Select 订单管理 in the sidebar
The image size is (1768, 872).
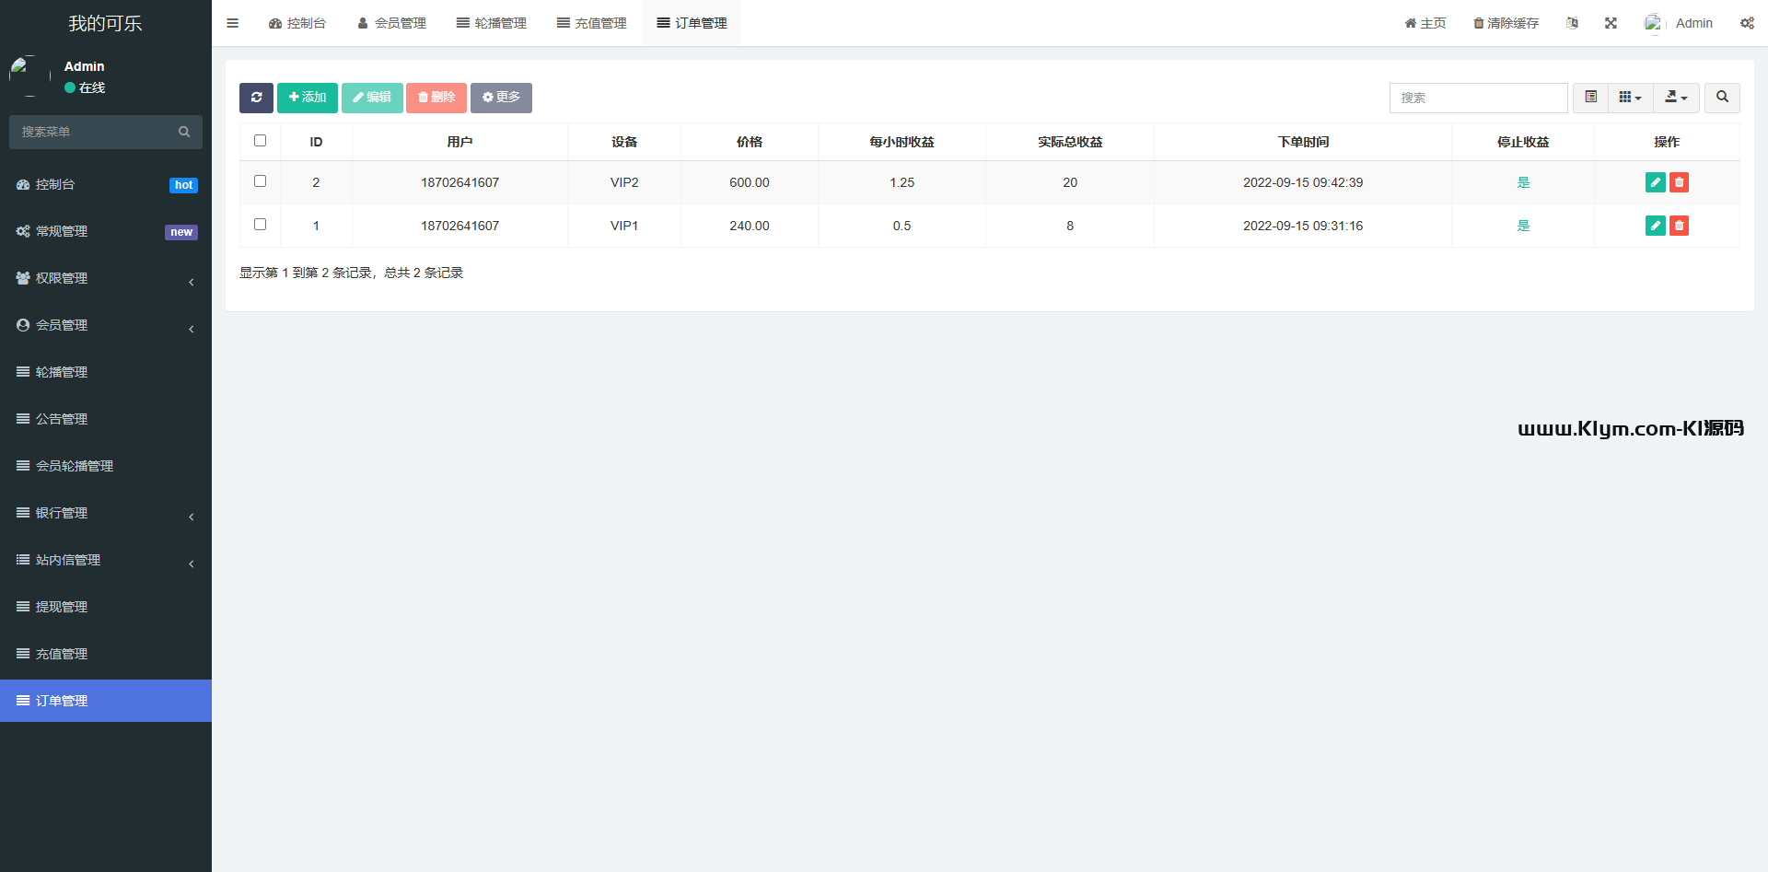point(106,701)
